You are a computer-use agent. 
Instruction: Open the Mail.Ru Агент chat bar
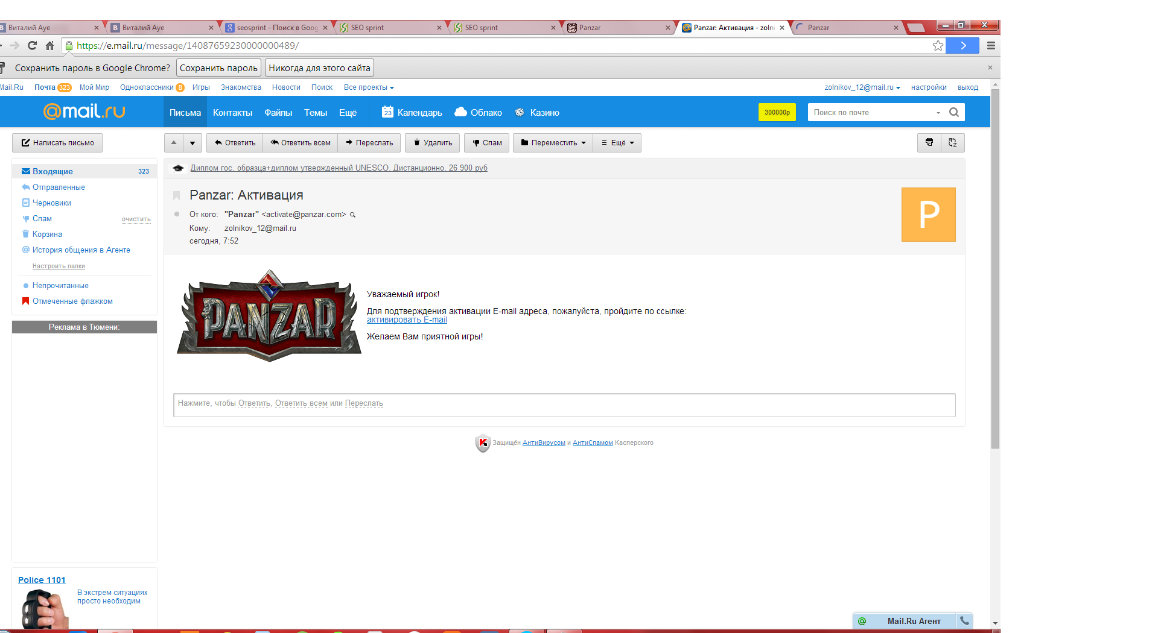point(912,621)
